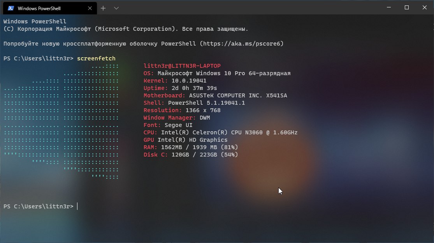Click the littn3r@LITTN3R-LAPTOP header line
Viewport: 434px width, 243px height.
pyautogui.click(x=182, y=66)
